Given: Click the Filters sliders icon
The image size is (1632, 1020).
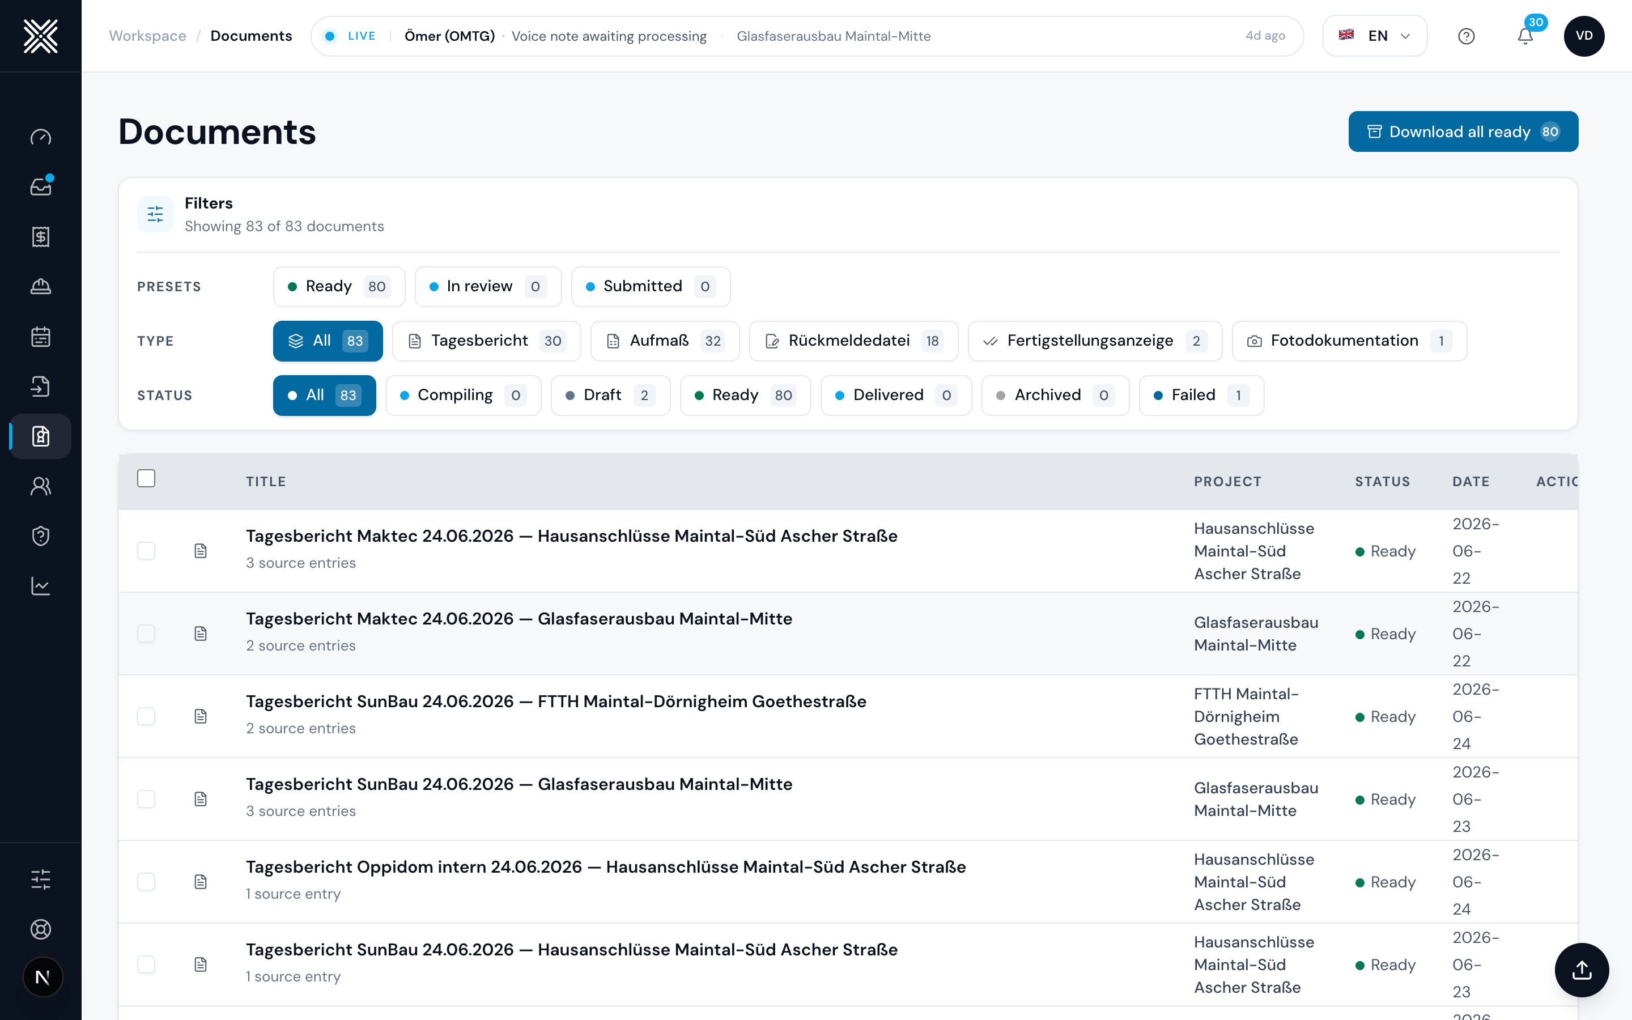Looking at the screenshot, I should point(155,215).
